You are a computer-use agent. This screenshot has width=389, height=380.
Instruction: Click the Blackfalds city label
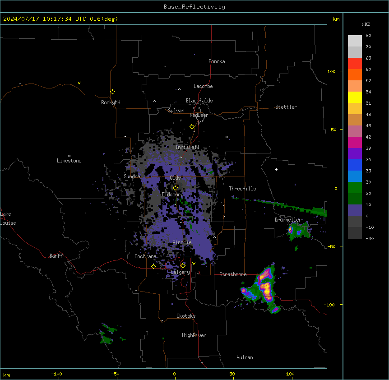point(199,101)
